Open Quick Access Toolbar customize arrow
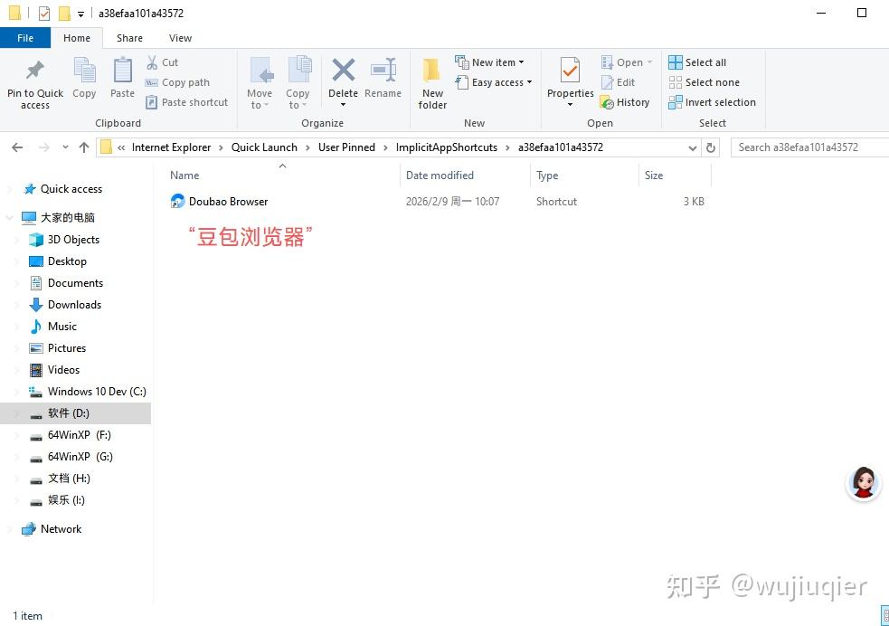Image resolution: width=889 pixels, height=626 pixels. point(80,14)
